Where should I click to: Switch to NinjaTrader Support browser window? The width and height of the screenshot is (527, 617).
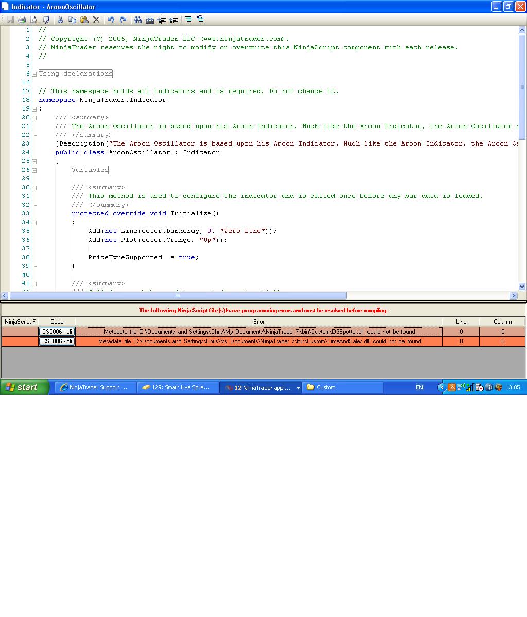[96, 387]
